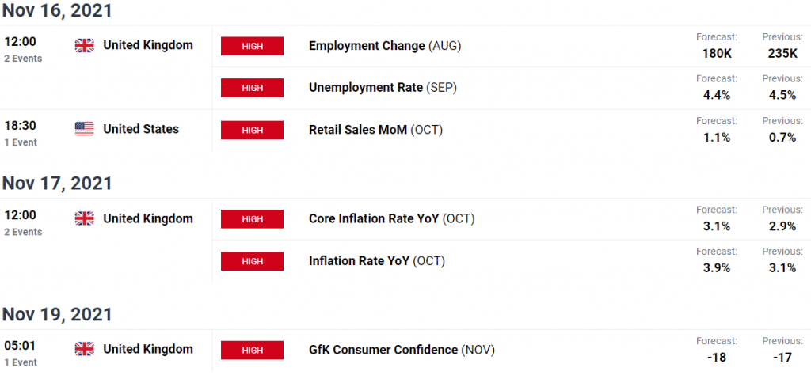This screenshot has height=379, width=811.
Task: Expand the 2 Events group on Nov 17
Action: click(23, 233)
